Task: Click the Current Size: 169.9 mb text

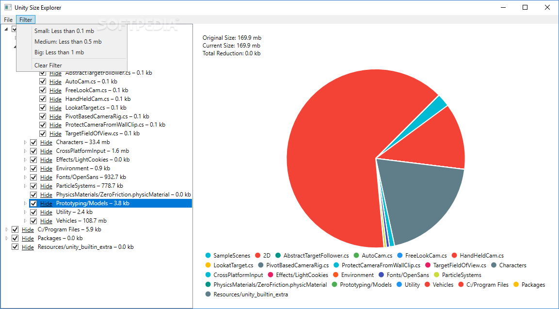Action: click(x=231, y=46)
